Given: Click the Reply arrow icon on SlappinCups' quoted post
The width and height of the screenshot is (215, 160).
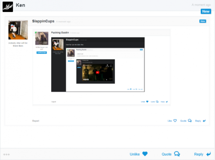Looking at the screenshot, I should tap(204, 121).
